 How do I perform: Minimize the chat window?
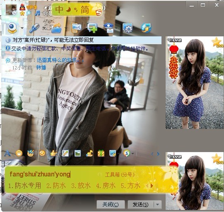point(192,6)
